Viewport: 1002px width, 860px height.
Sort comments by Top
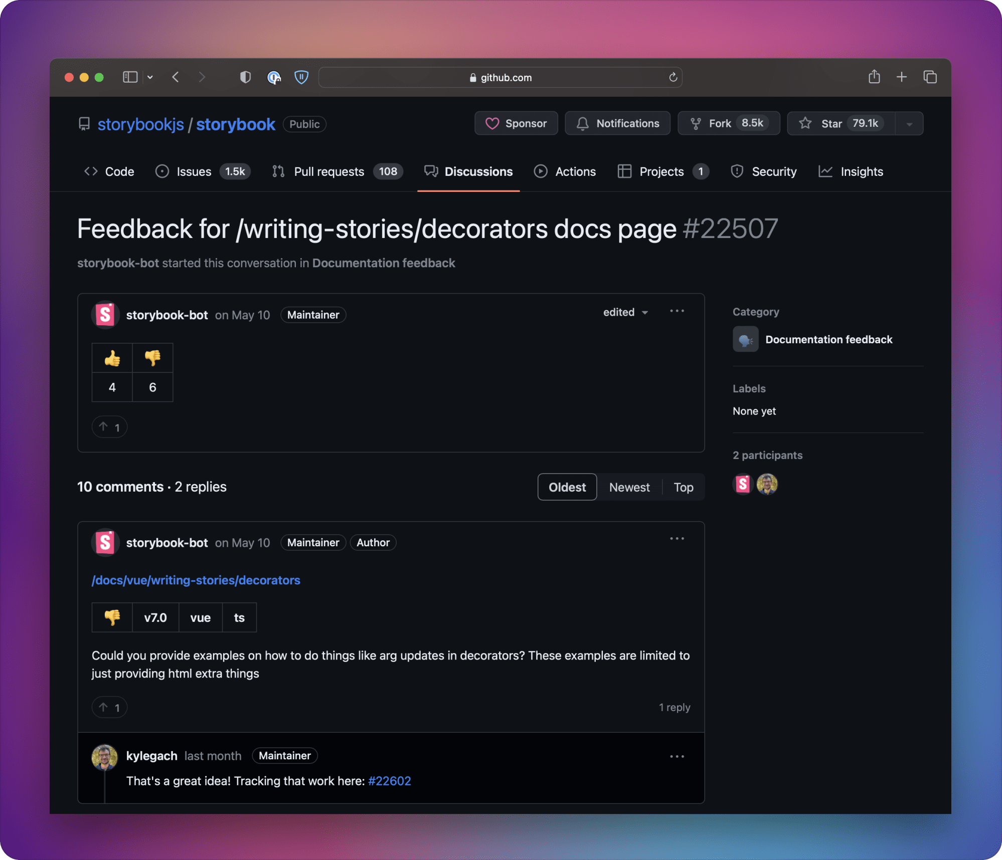[683, 487]
